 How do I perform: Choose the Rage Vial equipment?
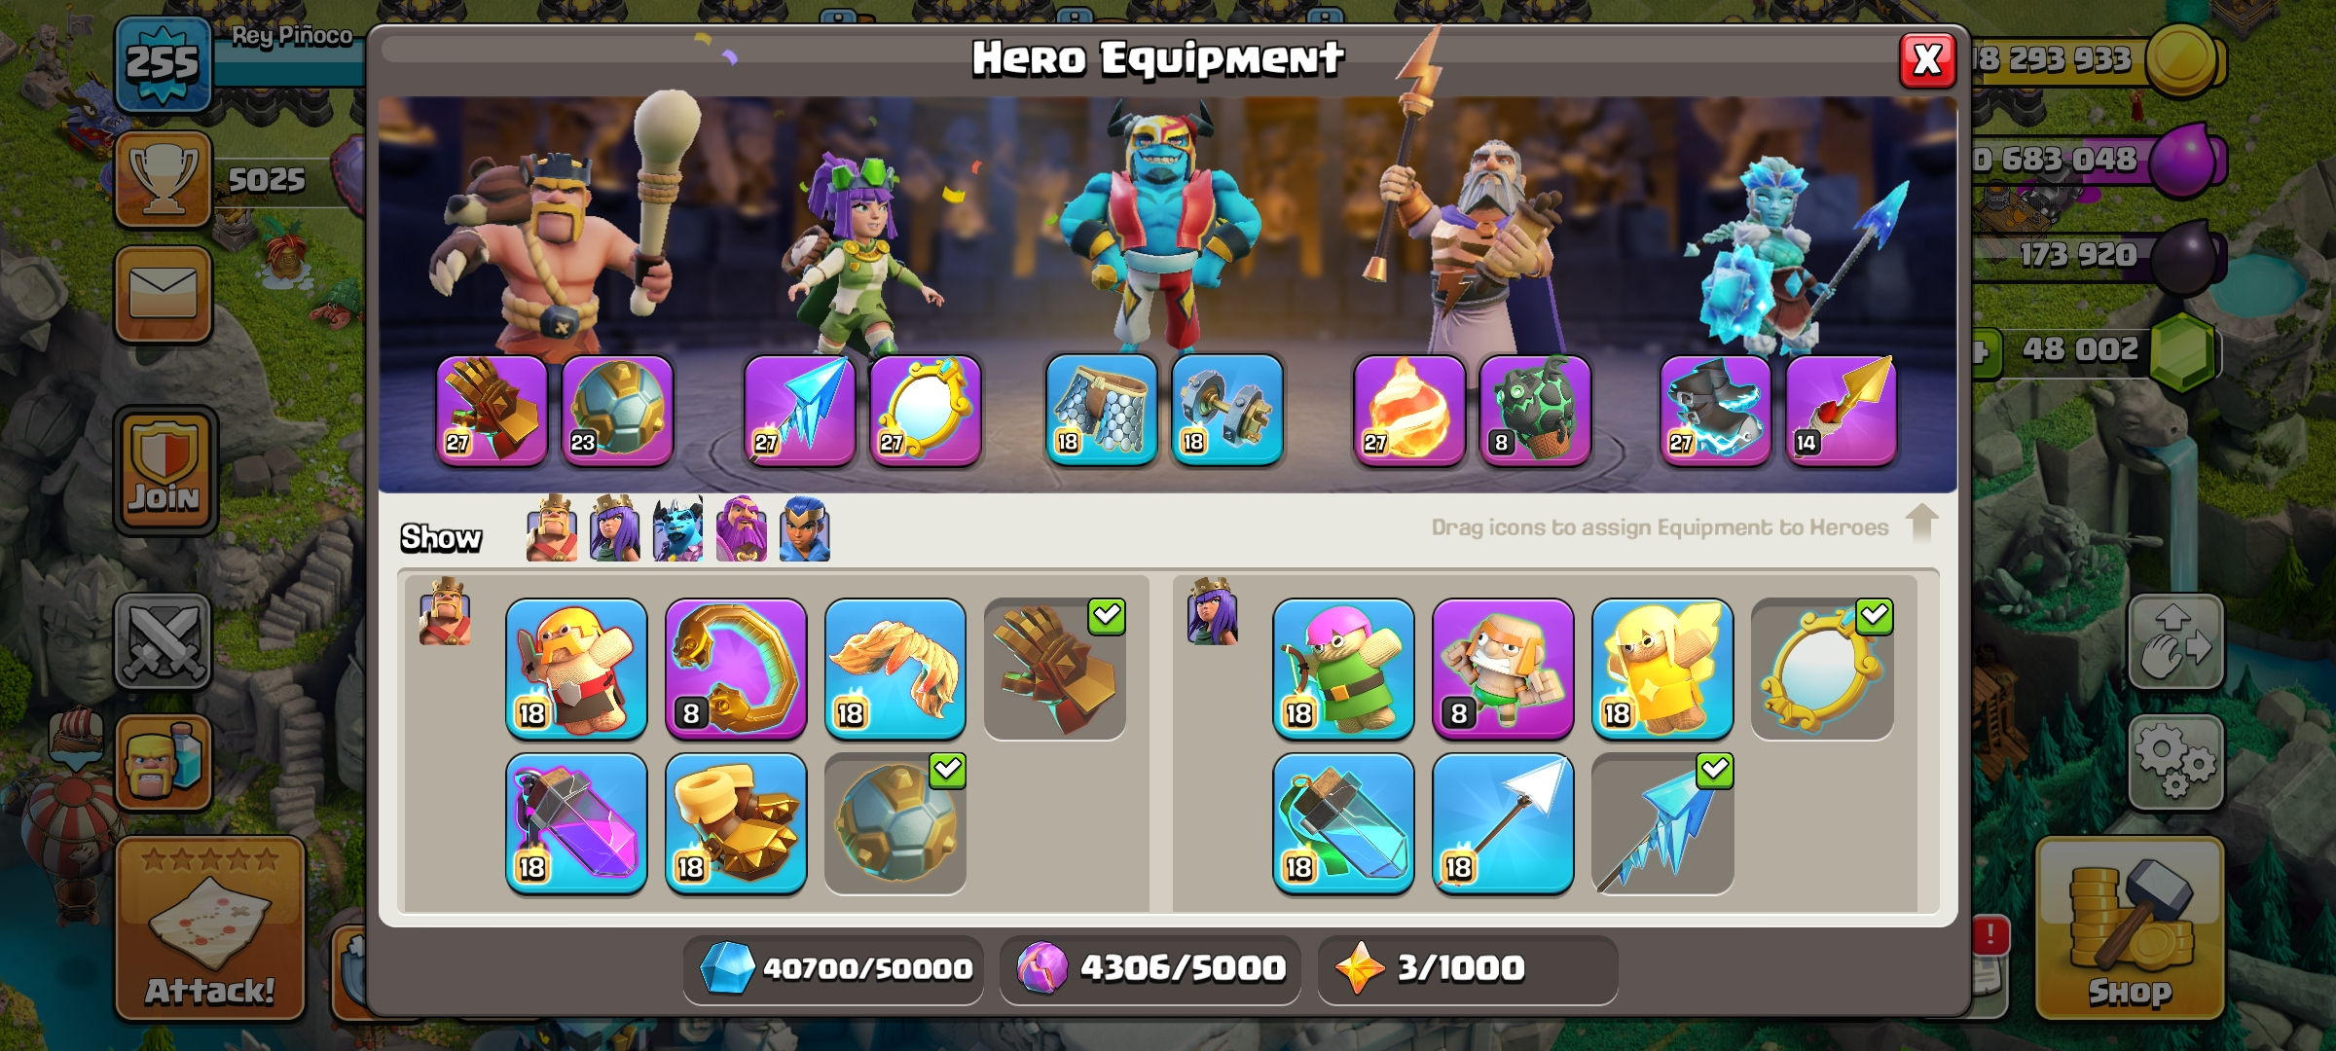(x=576, y=824)
